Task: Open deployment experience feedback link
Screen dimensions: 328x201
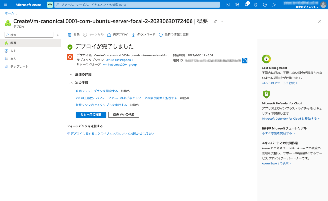Action: click(111, 134)
